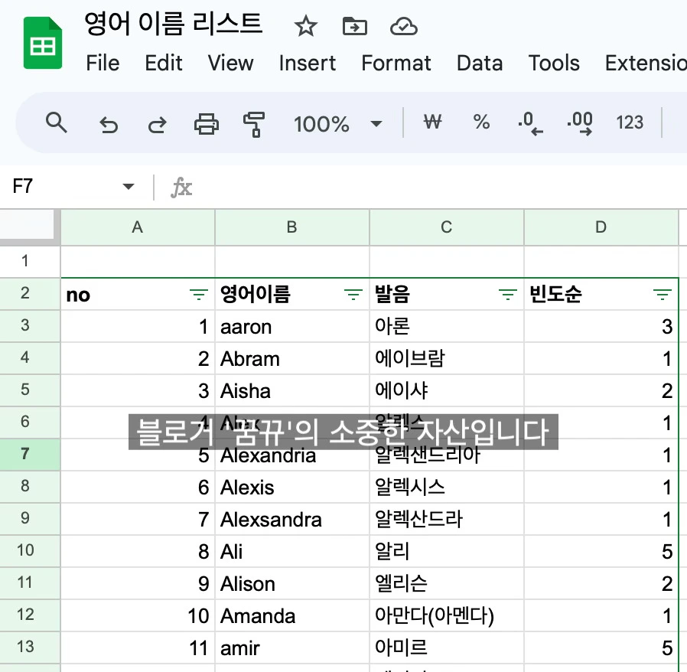Click the move to folder icon
The width and height of the screenshot is (687, 672).
tap(354, 26)
